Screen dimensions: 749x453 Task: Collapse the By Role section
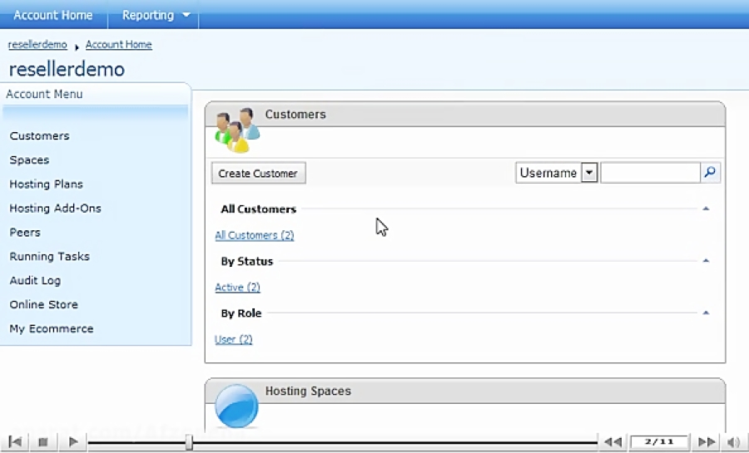tap(706, 313)
